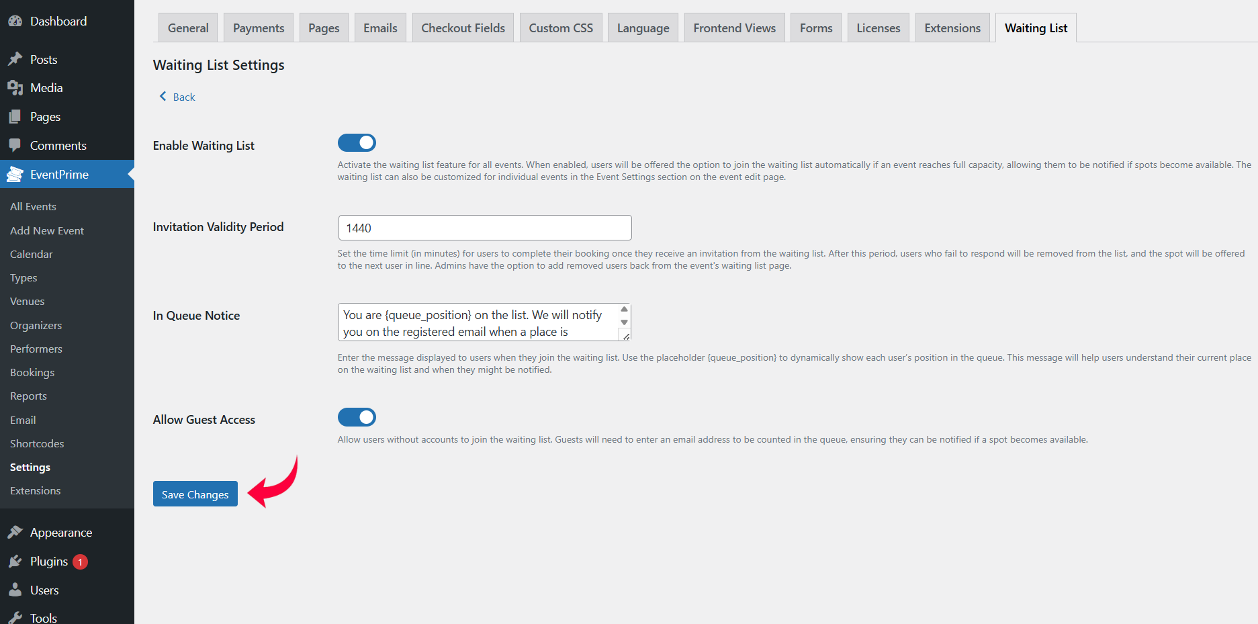The image size is (1258, 624).
Task: Focus the Invitation Validity Period field
Action: tap(484, 228)
